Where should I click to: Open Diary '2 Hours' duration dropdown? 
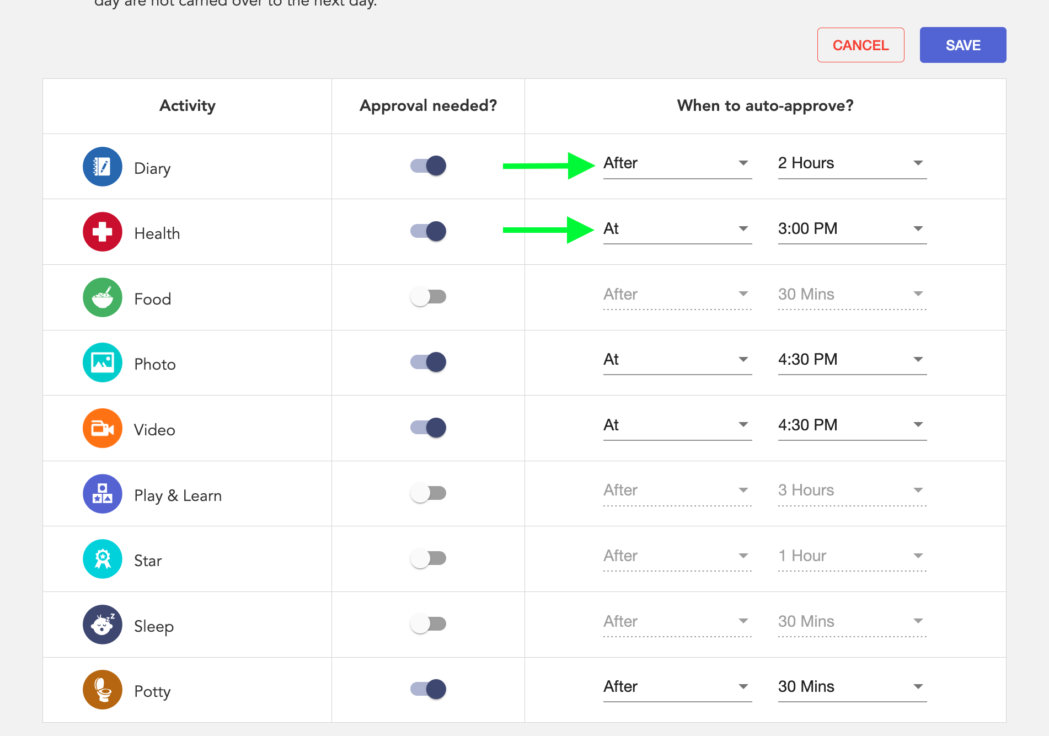[x=852, y=164]
